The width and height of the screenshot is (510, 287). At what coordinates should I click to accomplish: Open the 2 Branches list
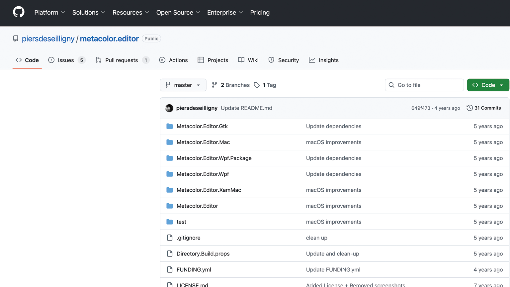pos(231,85)
